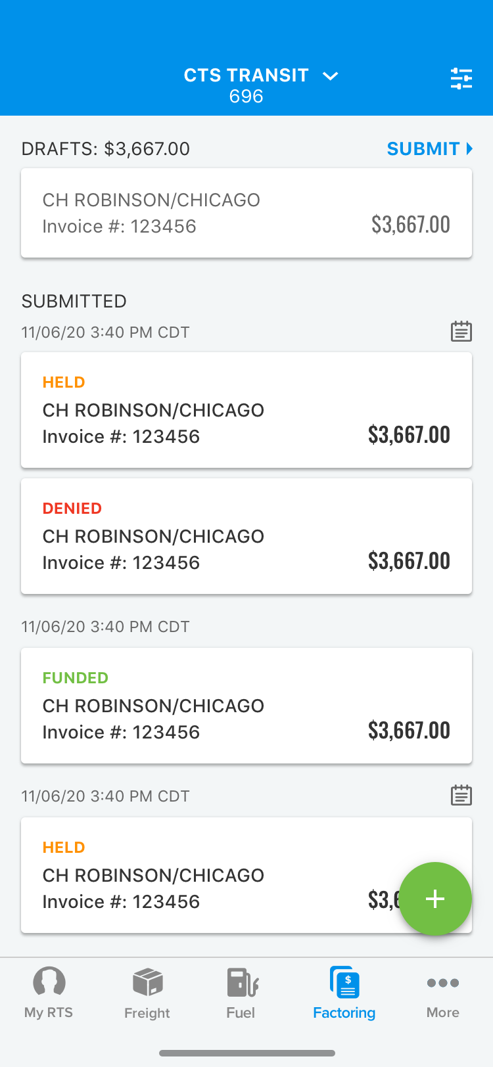Select the Factoring tab
Viewport: 493px width, 1067px height.
[x=344, y=992]
